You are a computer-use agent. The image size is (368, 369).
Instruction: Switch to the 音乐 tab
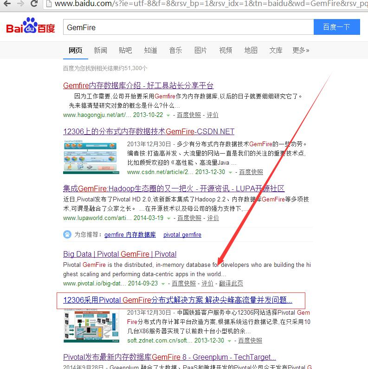coord(175,50)
